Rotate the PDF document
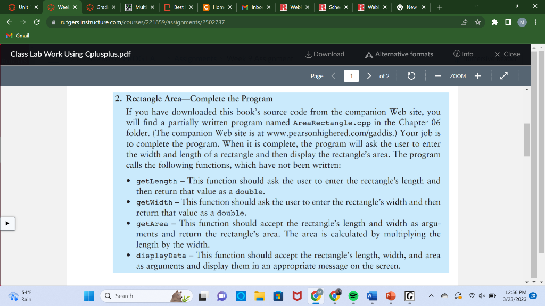This screenshot has height=306, width=545. coord(411,76)
